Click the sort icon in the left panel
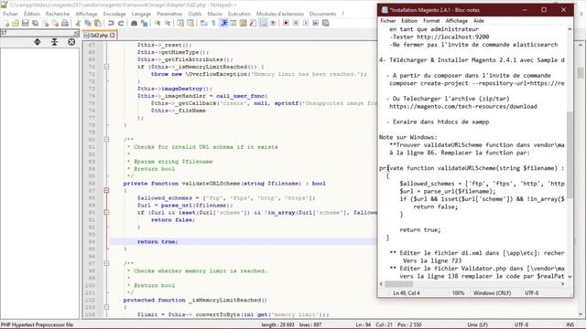Viewport: 586px width, 329px height. 38,42
